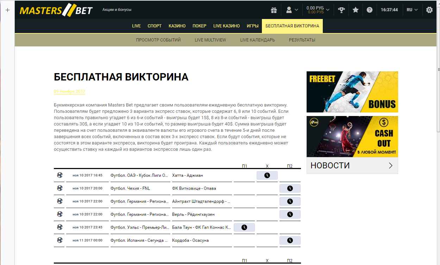Pick П1 clock for Бала Таун match
Viewport: 440px width, 265px height.
point(244,227)
